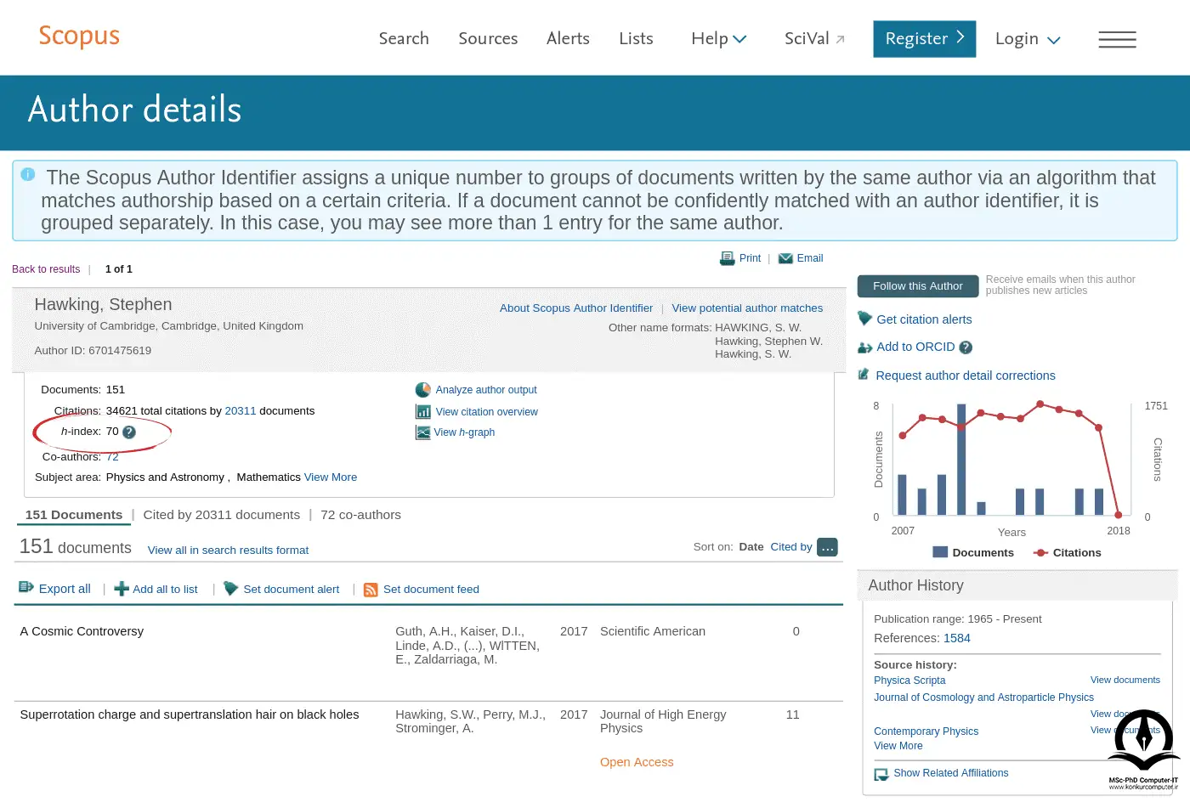Click the Add all to list plus icon
The image size is (1190, 802).
[122, 589]
